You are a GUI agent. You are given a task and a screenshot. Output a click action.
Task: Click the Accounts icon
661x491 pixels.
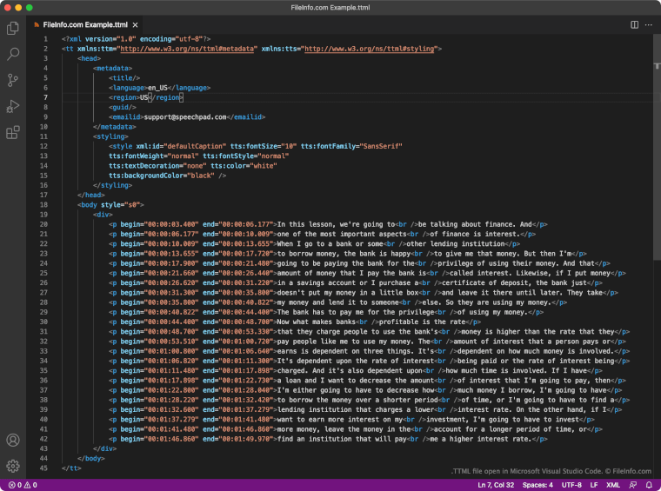13,441
